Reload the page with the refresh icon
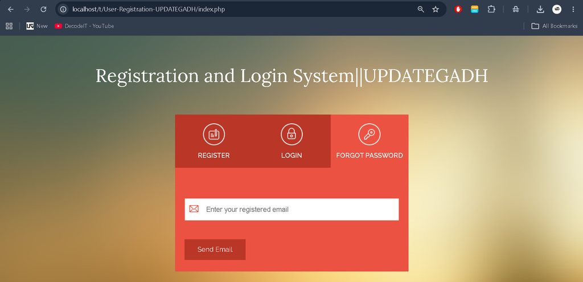The height and width of the screenshot is (282, 583). 43,9
